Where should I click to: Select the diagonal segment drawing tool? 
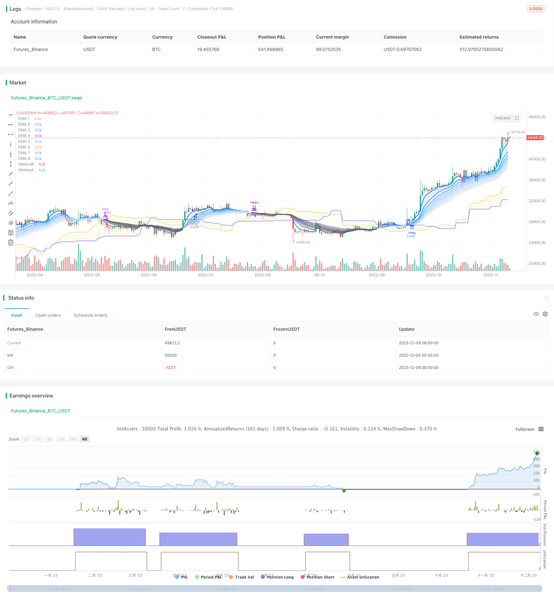tap(11, 193)
